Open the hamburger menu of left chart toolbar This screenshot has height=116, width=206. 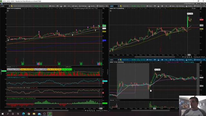[107, 6]
